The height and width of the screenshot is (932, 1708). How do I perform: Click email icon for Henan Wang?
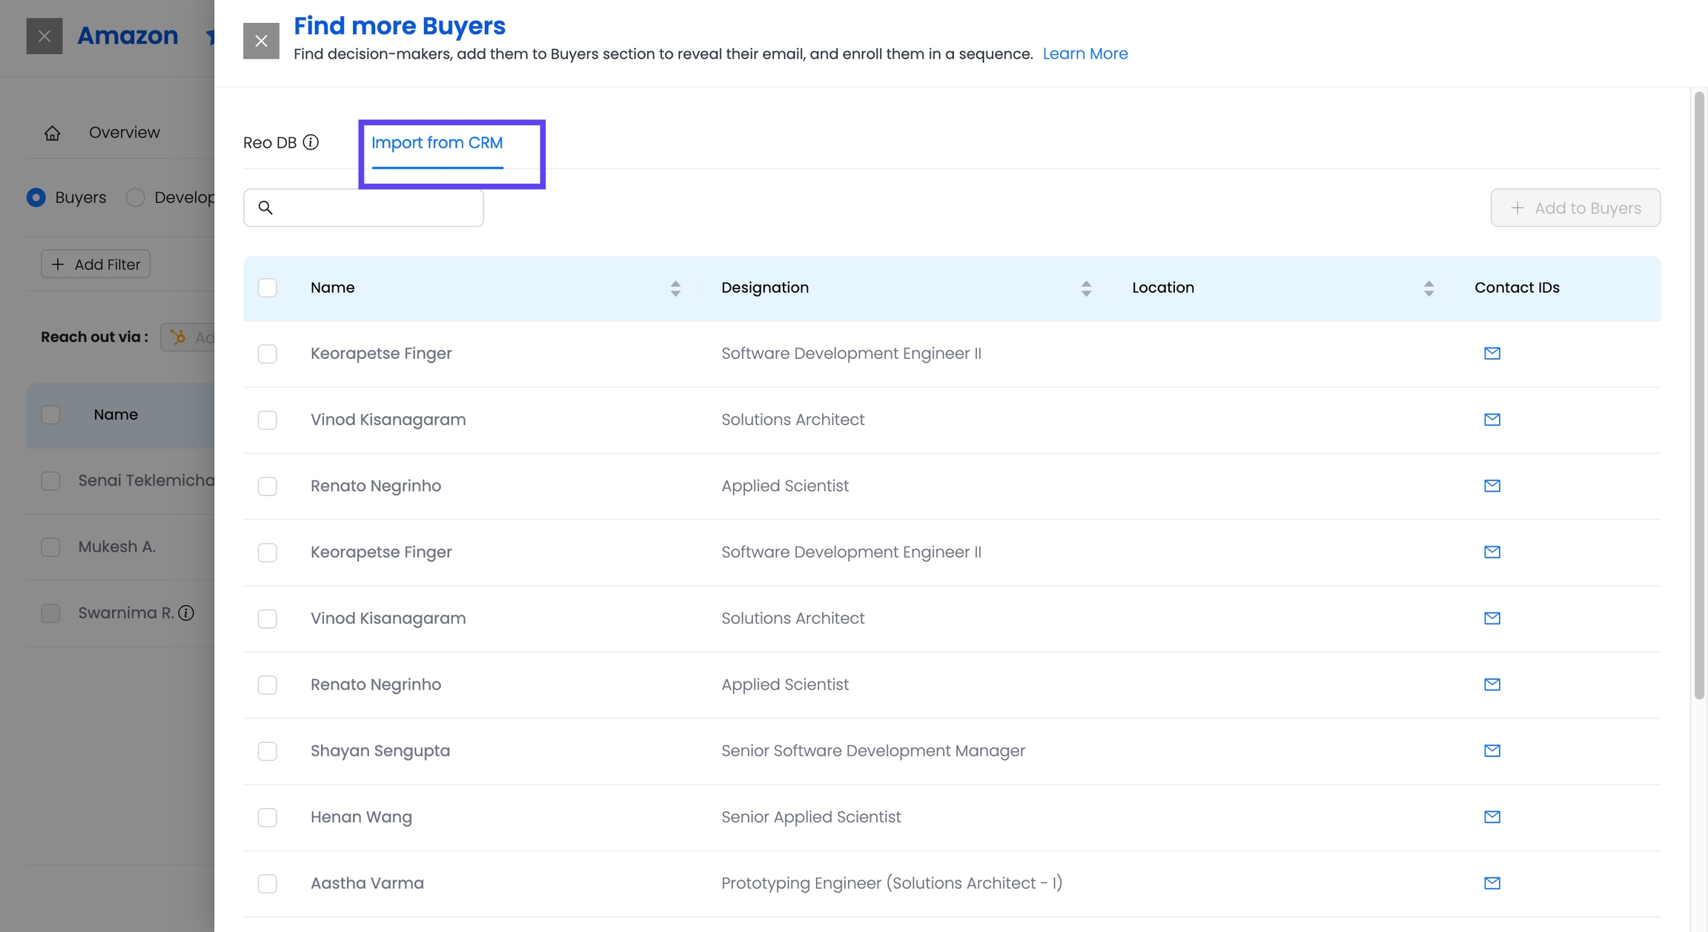pos(1492,817)
